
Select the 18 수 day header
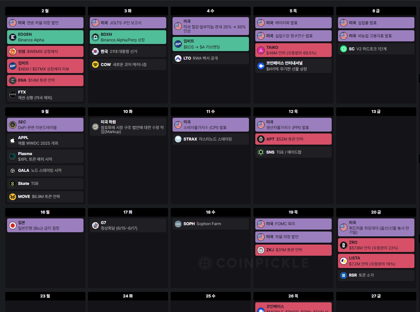pos(211,212)
